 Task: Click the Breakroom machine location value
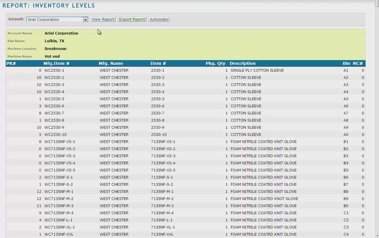tap(55, 49)
